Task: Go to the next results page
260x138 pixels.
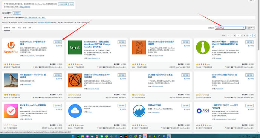Action: [x=251, y=36]
